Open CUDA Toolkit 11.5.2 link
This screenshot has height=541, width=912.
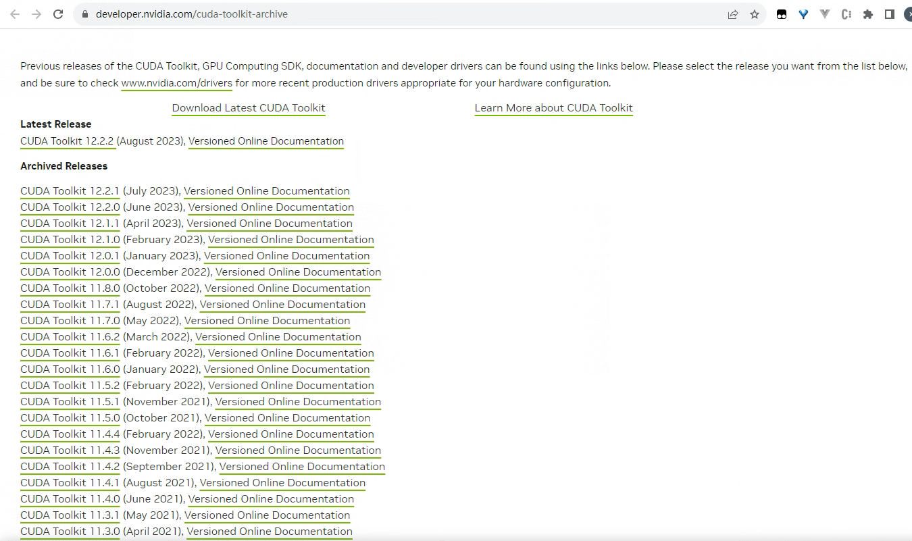tap(70, 386)
